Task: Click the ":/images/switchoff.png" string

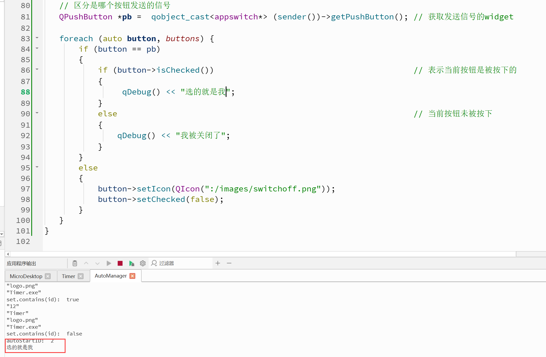Action: pos(263,189)
